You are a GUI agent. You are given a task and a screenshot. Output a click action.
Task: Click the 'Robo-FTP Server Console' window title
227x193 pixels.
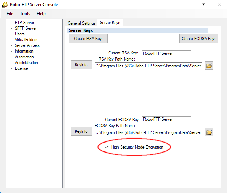tap(34, 5)
